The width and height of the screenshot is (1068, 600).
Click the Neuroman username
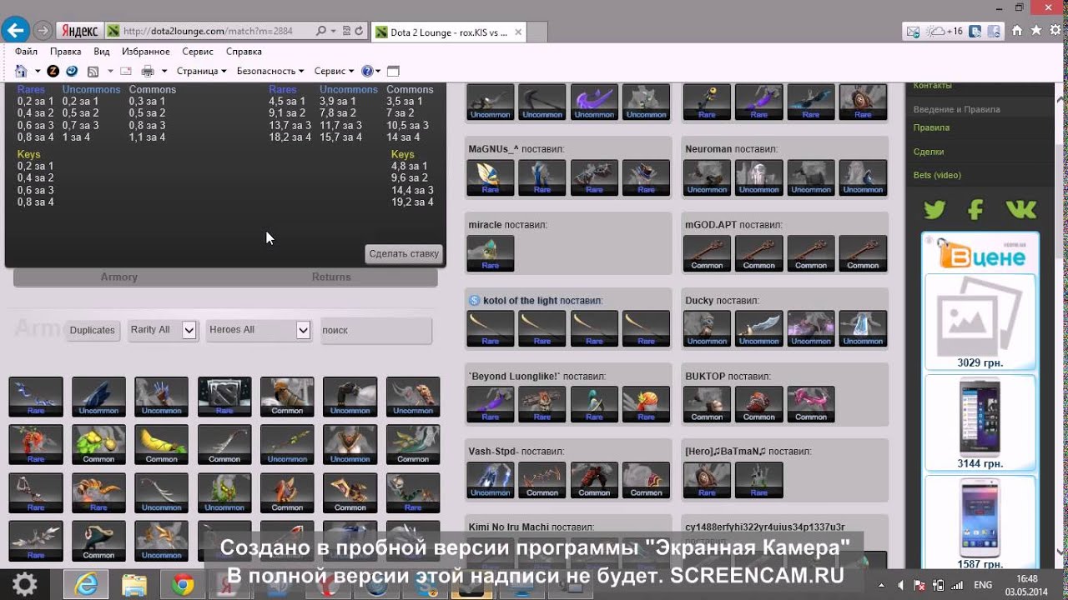coord(708,148)
